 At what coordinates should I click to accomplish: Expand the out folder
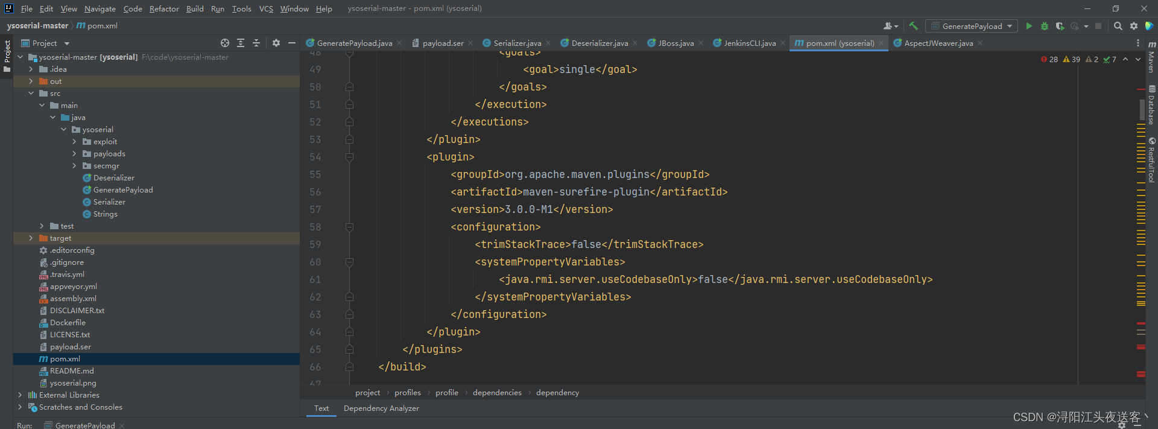31,81
